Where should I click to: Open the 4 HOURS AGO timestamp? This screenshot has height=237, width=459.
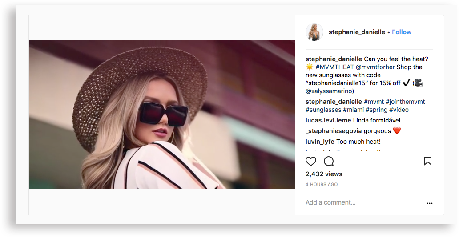(322, 184)
